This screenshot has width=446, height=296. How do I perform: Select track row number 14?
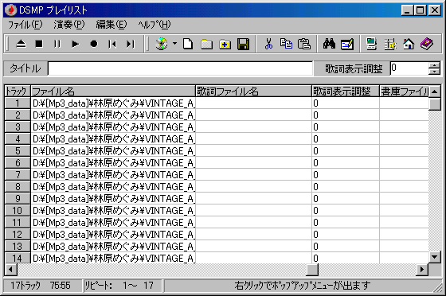pos(18,258)
